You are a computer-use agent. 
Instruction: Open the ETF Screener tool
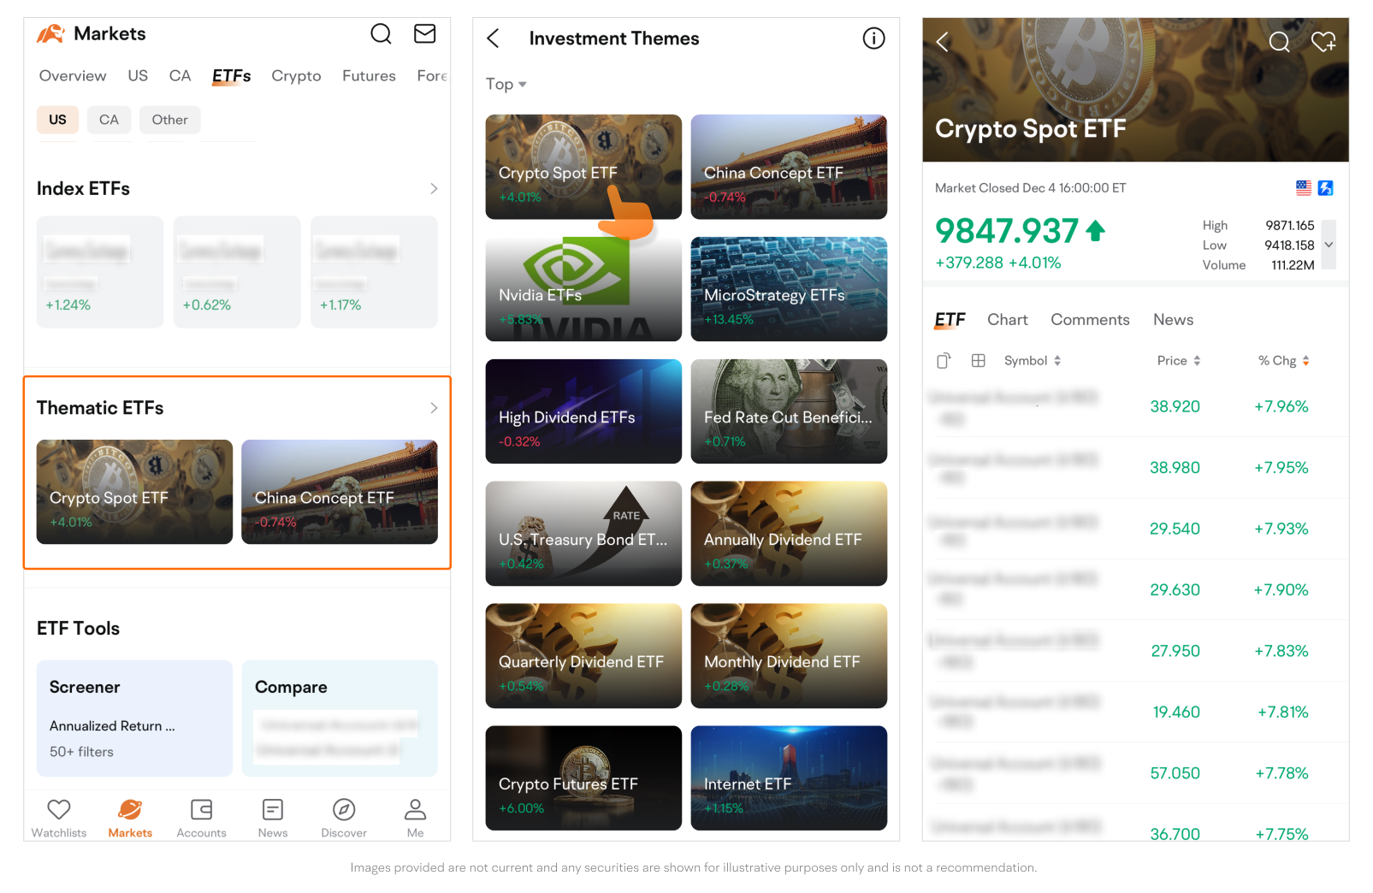click(134, 718)
